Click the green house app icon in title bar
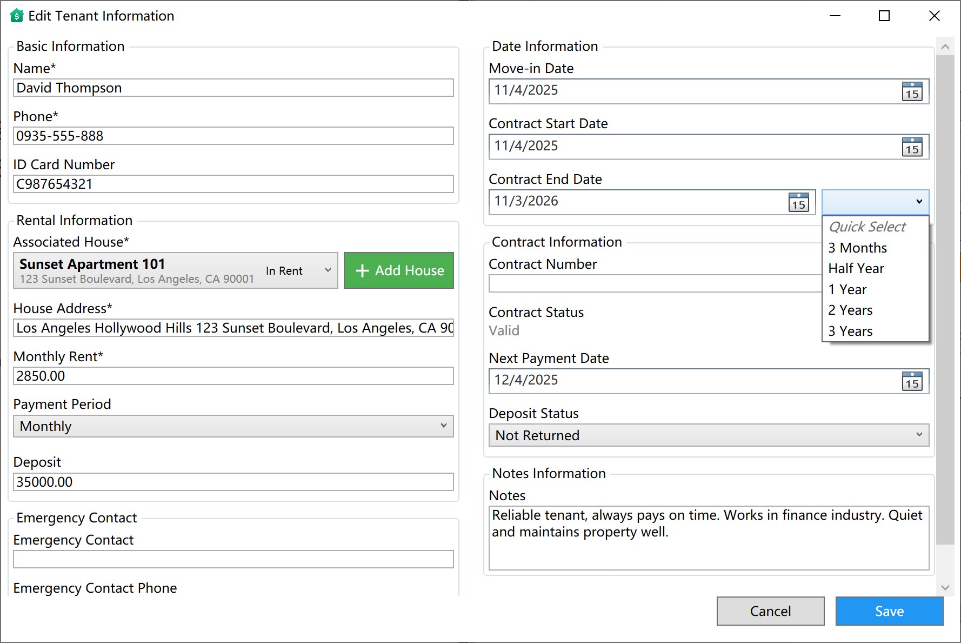 click(x=16, y=15)
